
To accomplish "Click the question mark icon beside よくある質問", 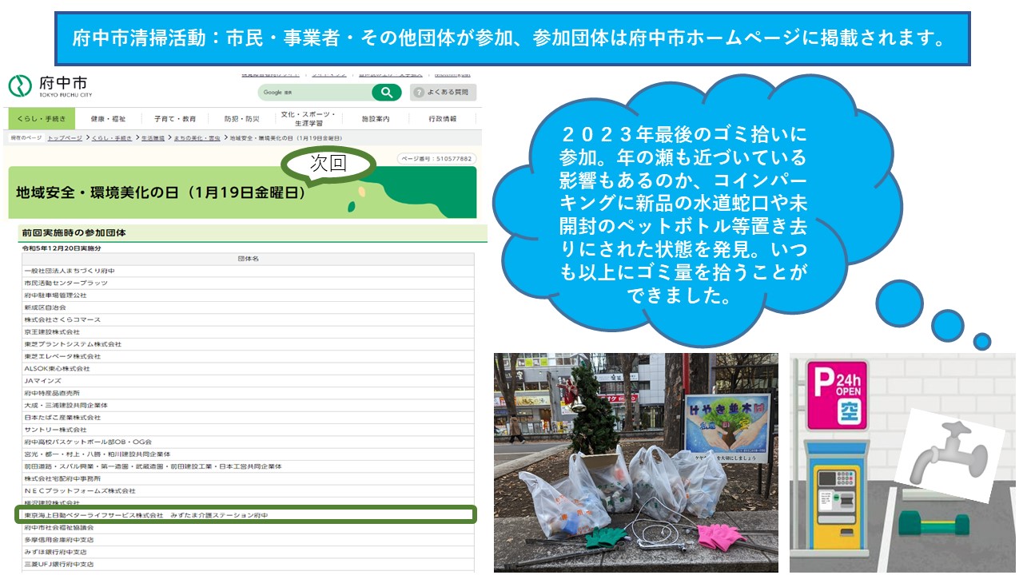I will click(419, 93).
